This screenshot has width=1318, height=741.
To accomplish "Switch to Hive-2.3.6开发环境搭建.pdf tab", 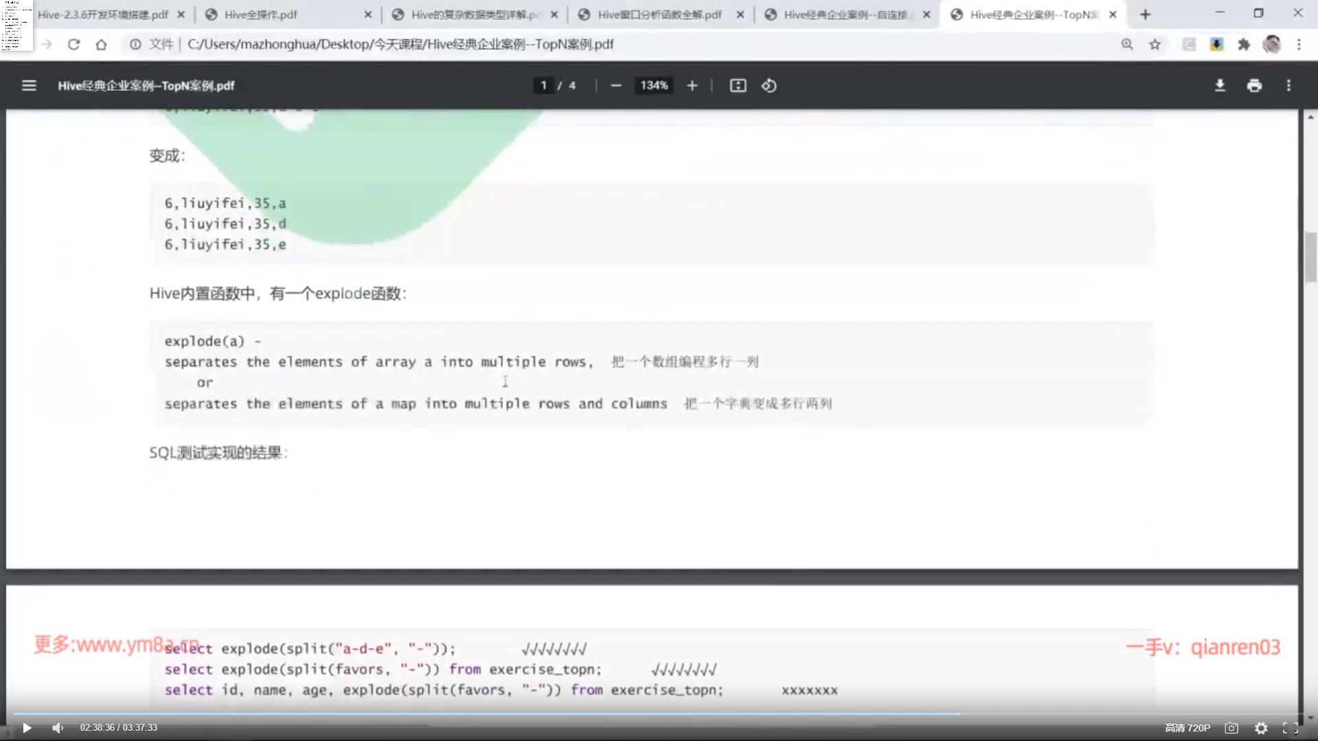I will [103, 14].
